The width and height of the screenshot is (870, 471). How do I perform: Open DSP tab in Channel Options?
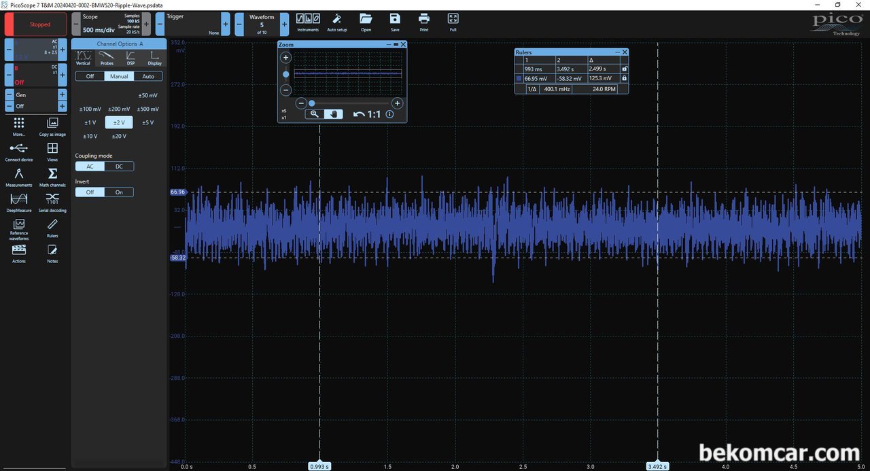pos(130,58)
